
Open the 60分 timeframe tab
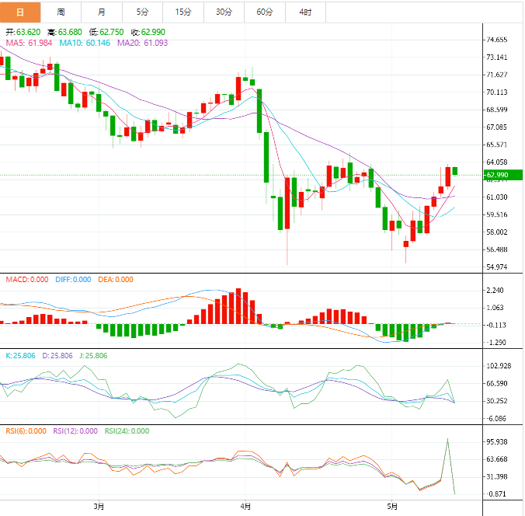click(x=265, y=12)
